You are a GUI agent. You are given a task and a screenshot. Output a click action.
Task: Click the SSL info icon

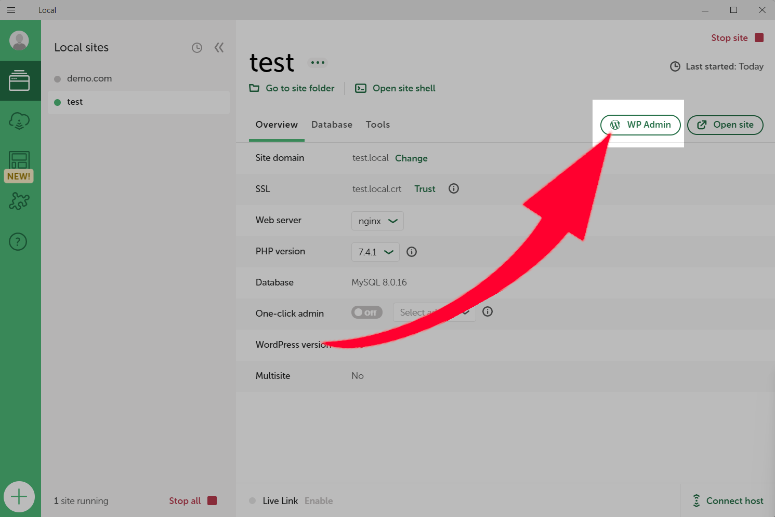coord(454,188)
